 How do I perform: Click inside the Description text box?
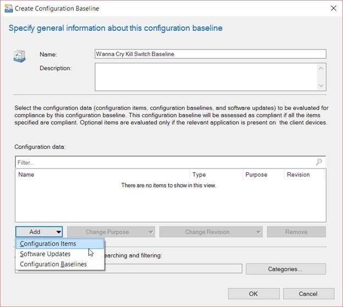[211, 77]
